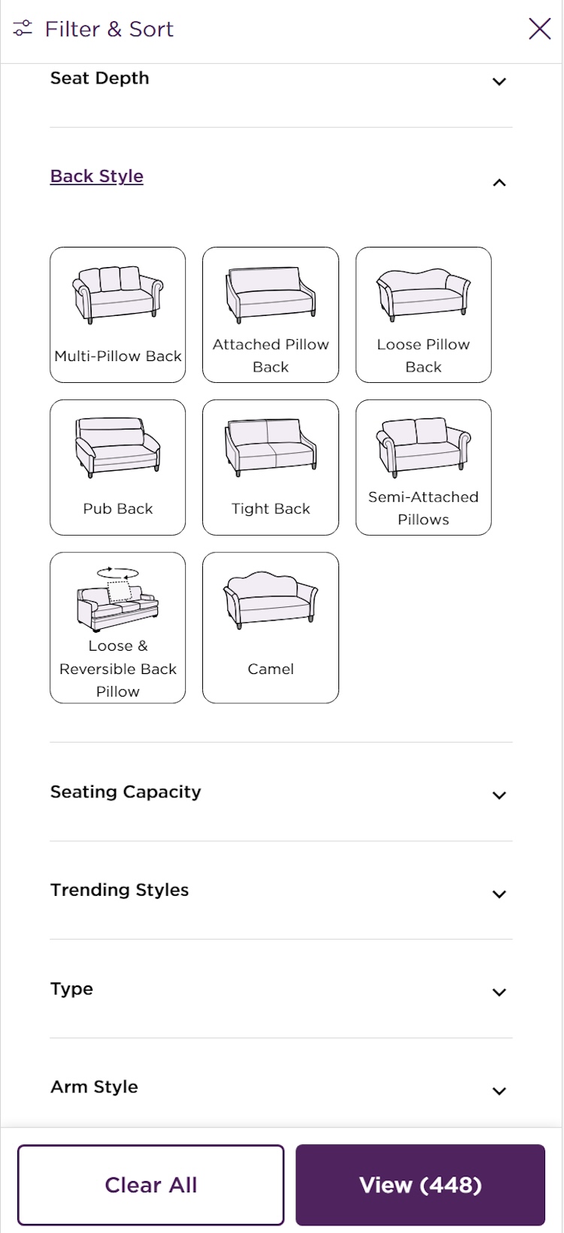Select the Multi-Pillow Back sofa icon

[118, 296]
